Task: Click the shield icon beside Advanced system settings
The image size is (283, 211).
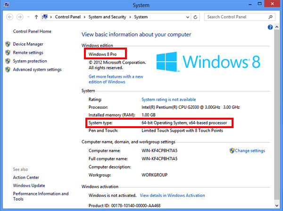Action: click(x=8, y=70)
